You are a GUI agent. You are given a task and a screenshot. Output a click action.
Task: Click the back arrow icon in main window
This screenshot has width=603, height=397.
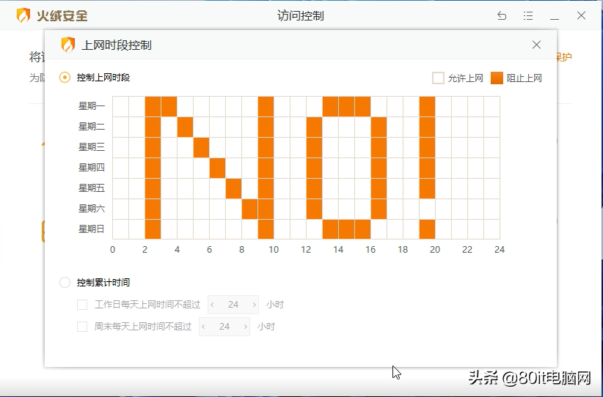point(502,15)
